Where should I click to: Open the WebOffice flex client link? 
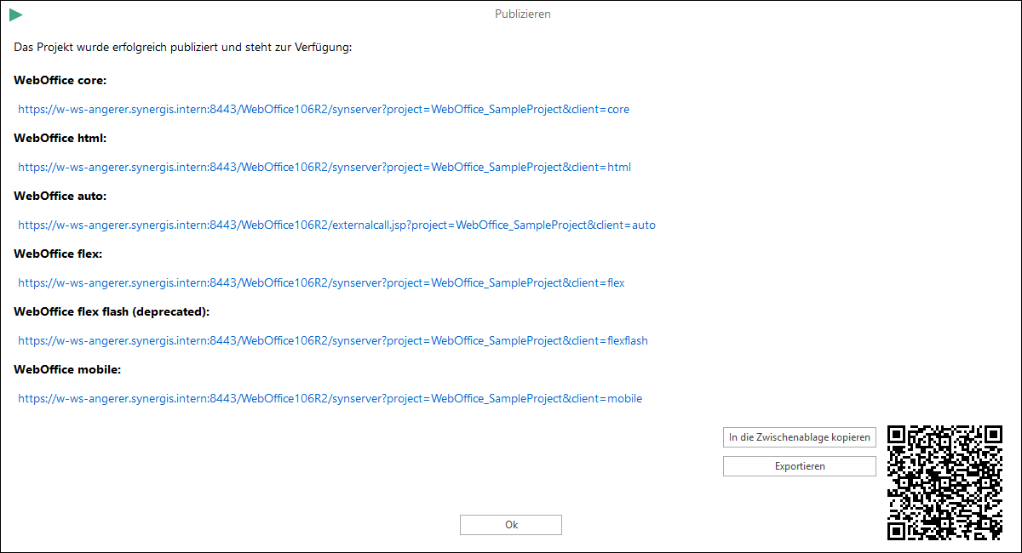click(321, 282)
